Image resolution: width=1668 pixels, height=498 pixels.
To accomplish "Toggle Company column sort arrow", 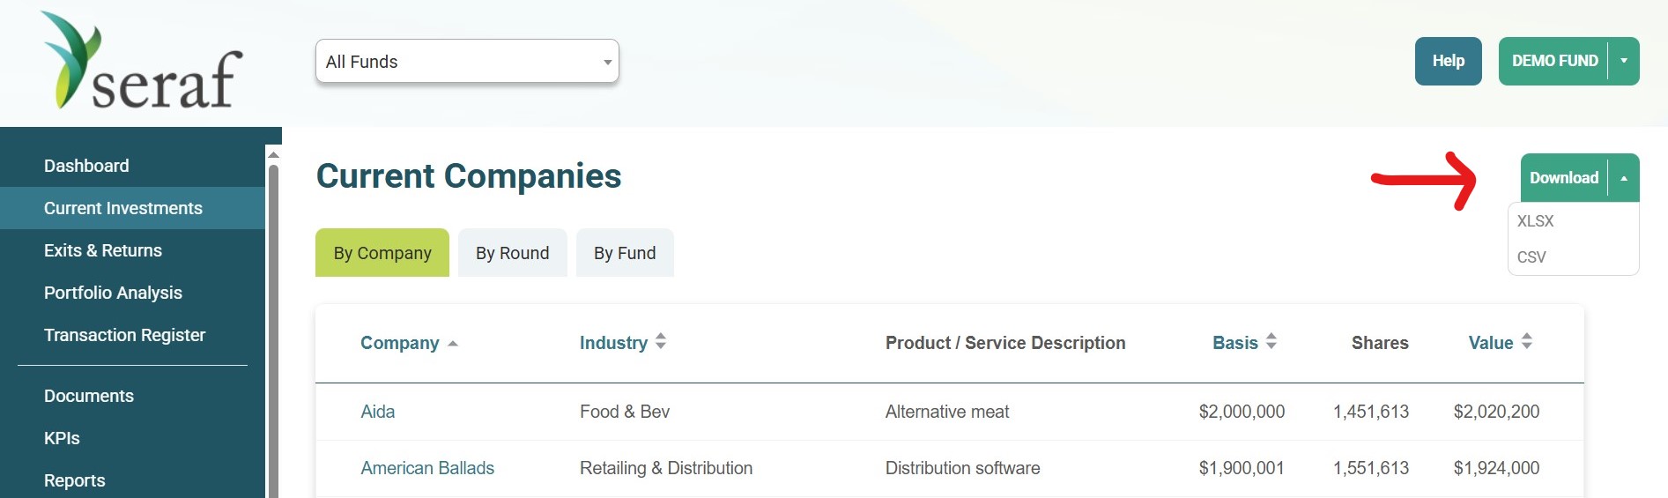I will click(x=453, y=344).
